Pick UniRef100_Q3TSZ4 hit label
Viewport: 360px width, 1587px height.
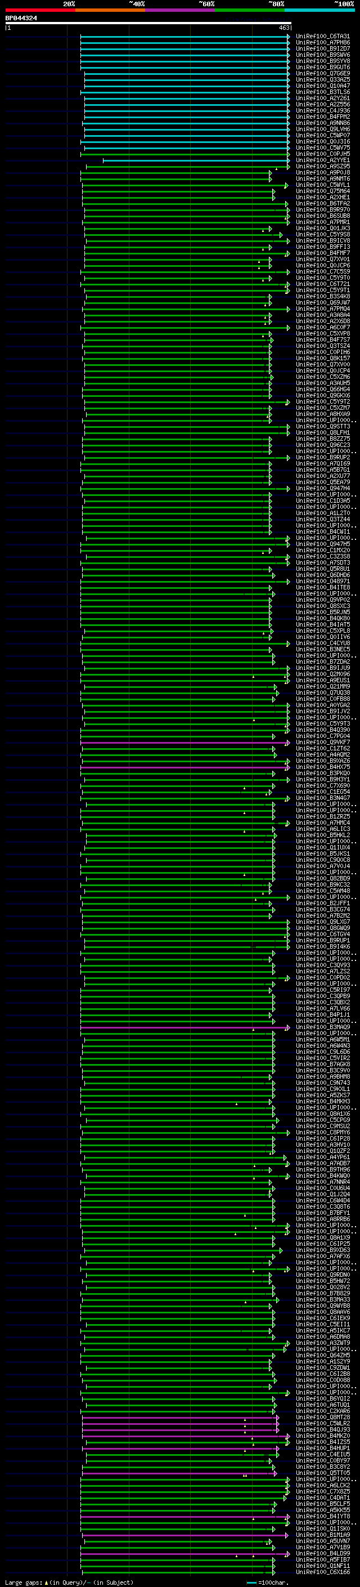(323, 346)
